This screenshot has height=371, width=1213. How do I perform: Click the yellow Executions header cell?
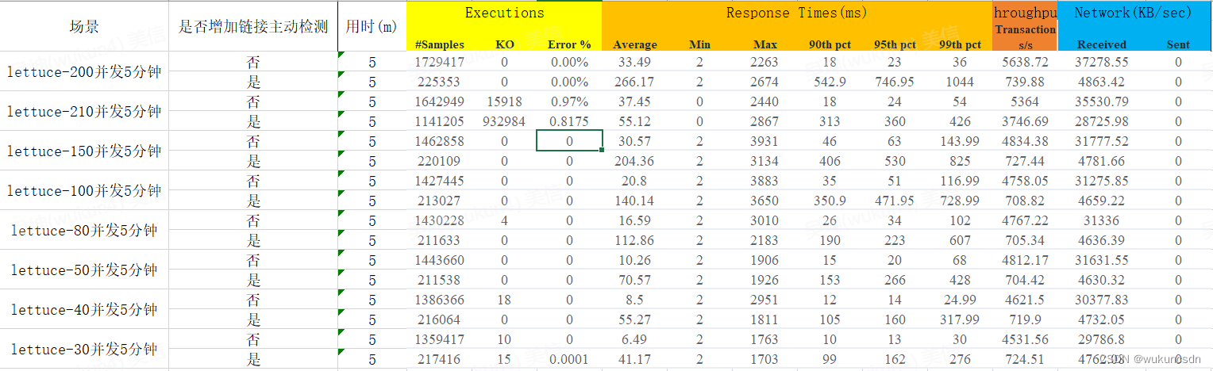[x=504, y=13]
